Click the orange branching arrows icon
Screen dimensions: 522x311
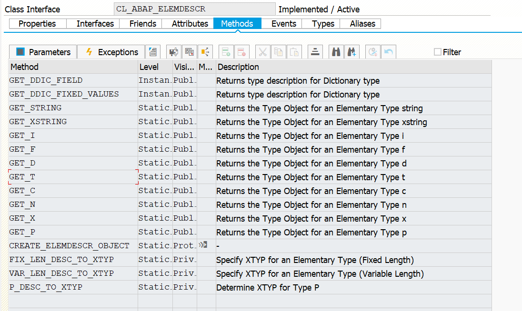[x=205, y=52]
